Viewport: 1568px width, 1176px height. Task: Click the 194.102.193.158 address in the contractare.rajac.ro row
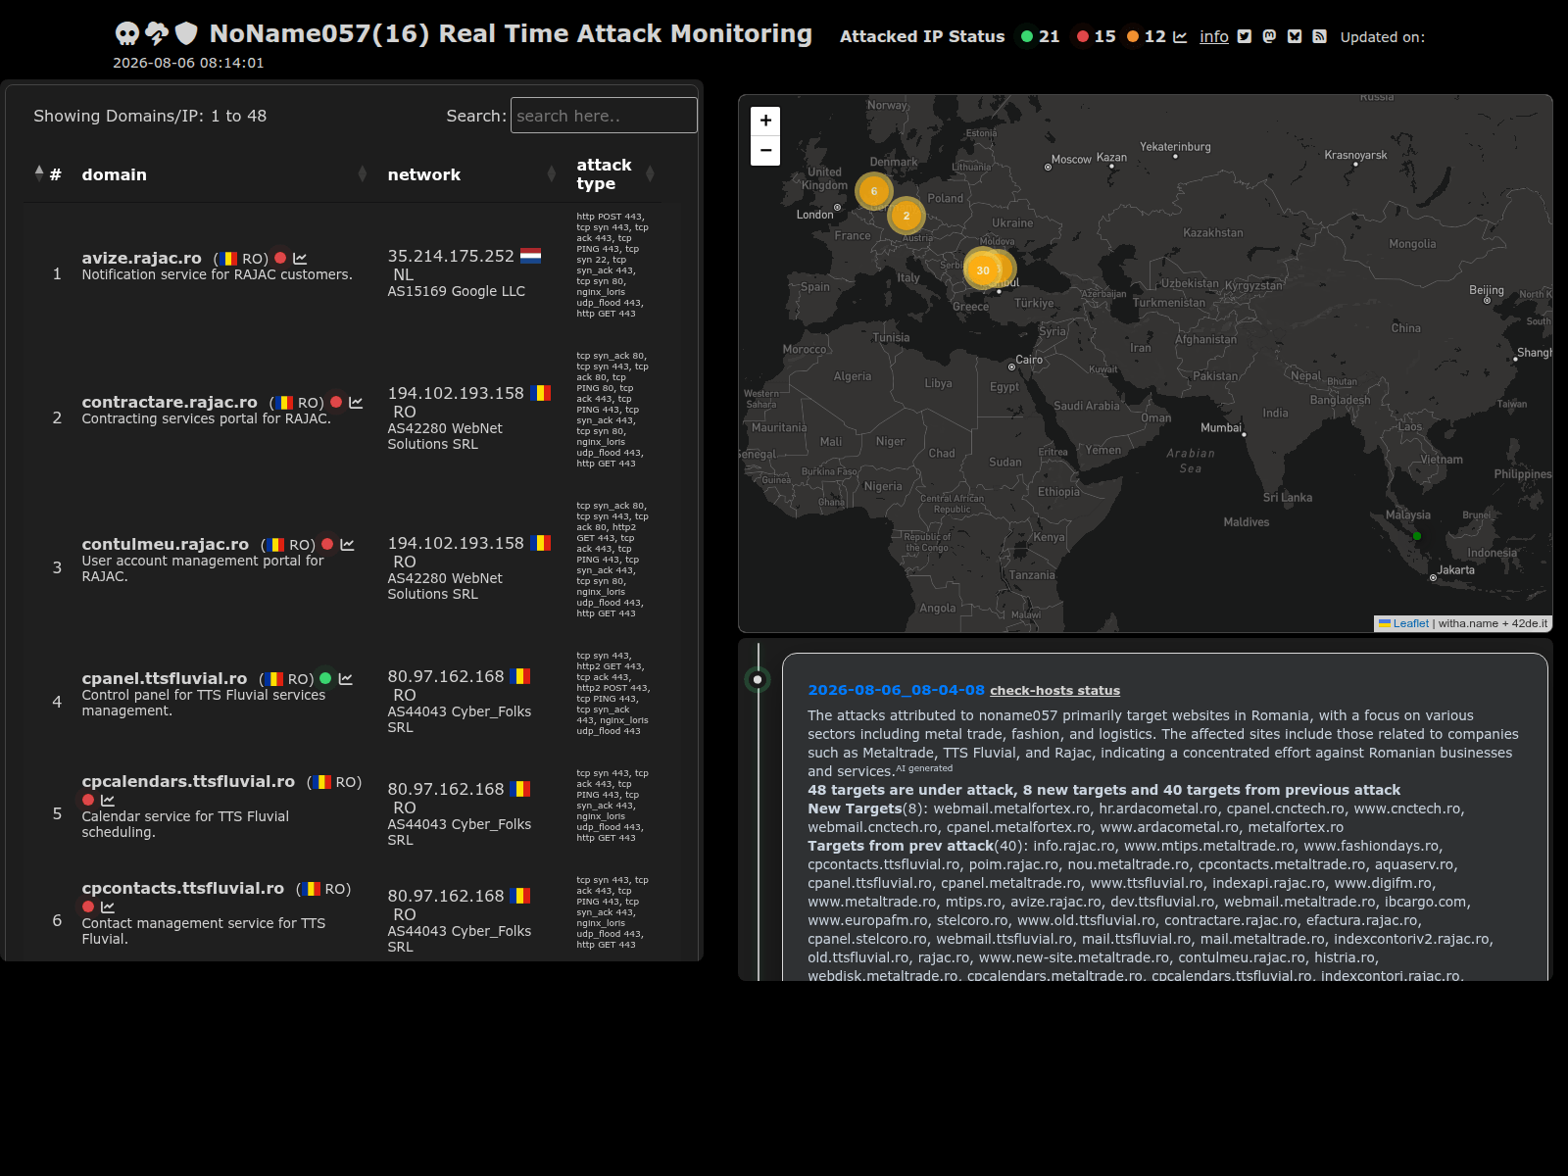[x=456, y=393]
